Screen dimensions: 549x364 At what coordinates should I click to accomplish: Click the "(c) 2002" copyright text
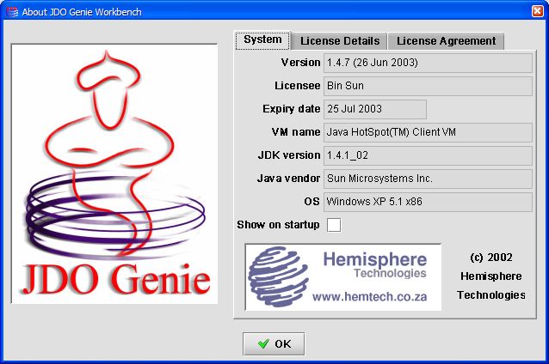(491, 258)
